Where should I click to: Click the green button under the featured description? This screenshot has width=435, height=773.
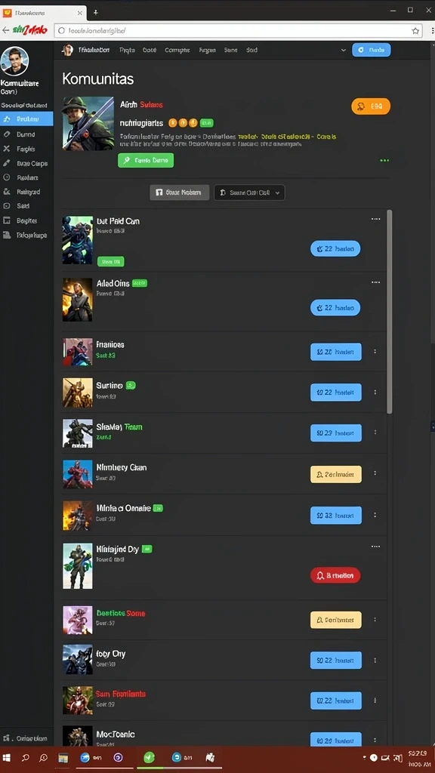(x=146, y=160)
